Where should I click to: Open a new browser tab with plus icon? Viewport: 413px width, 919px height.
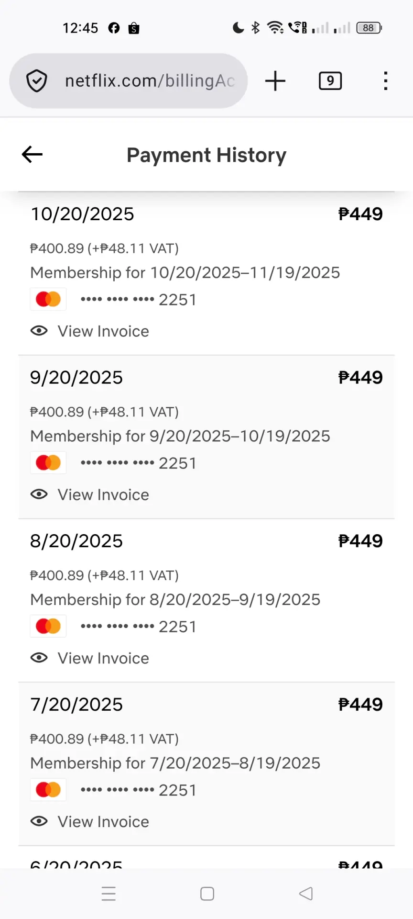click(x=275, y=80)
